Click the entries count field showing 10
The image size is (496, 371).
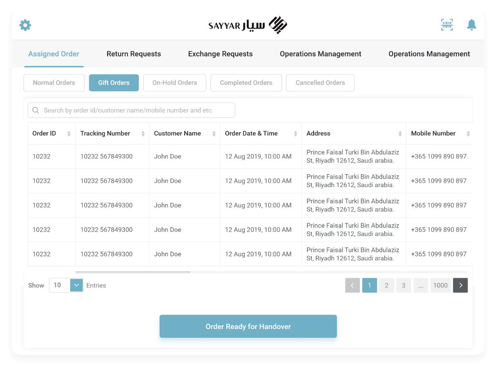point(60,285)
